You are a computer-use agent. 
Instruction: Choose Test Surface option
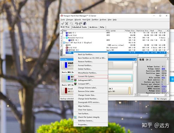(x=91, y=114)
